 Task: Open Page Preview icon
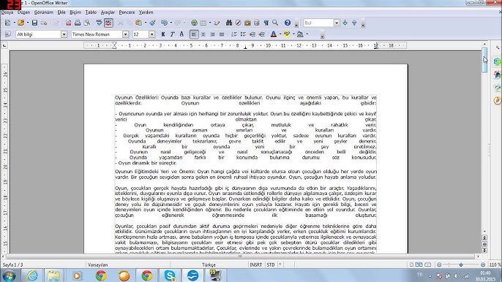coord(87,23)
